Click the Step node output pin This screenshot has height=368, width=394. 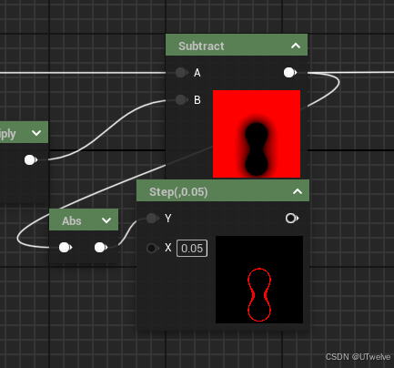[x=292, y=218]
